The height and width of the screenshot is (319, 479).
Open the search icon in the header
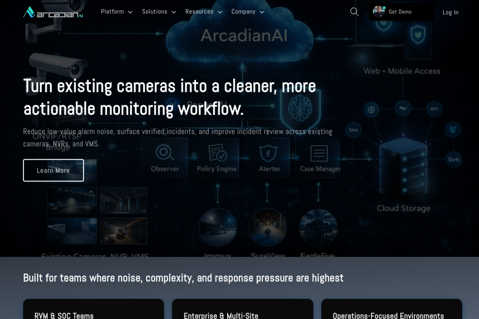[x=354, y=12]
